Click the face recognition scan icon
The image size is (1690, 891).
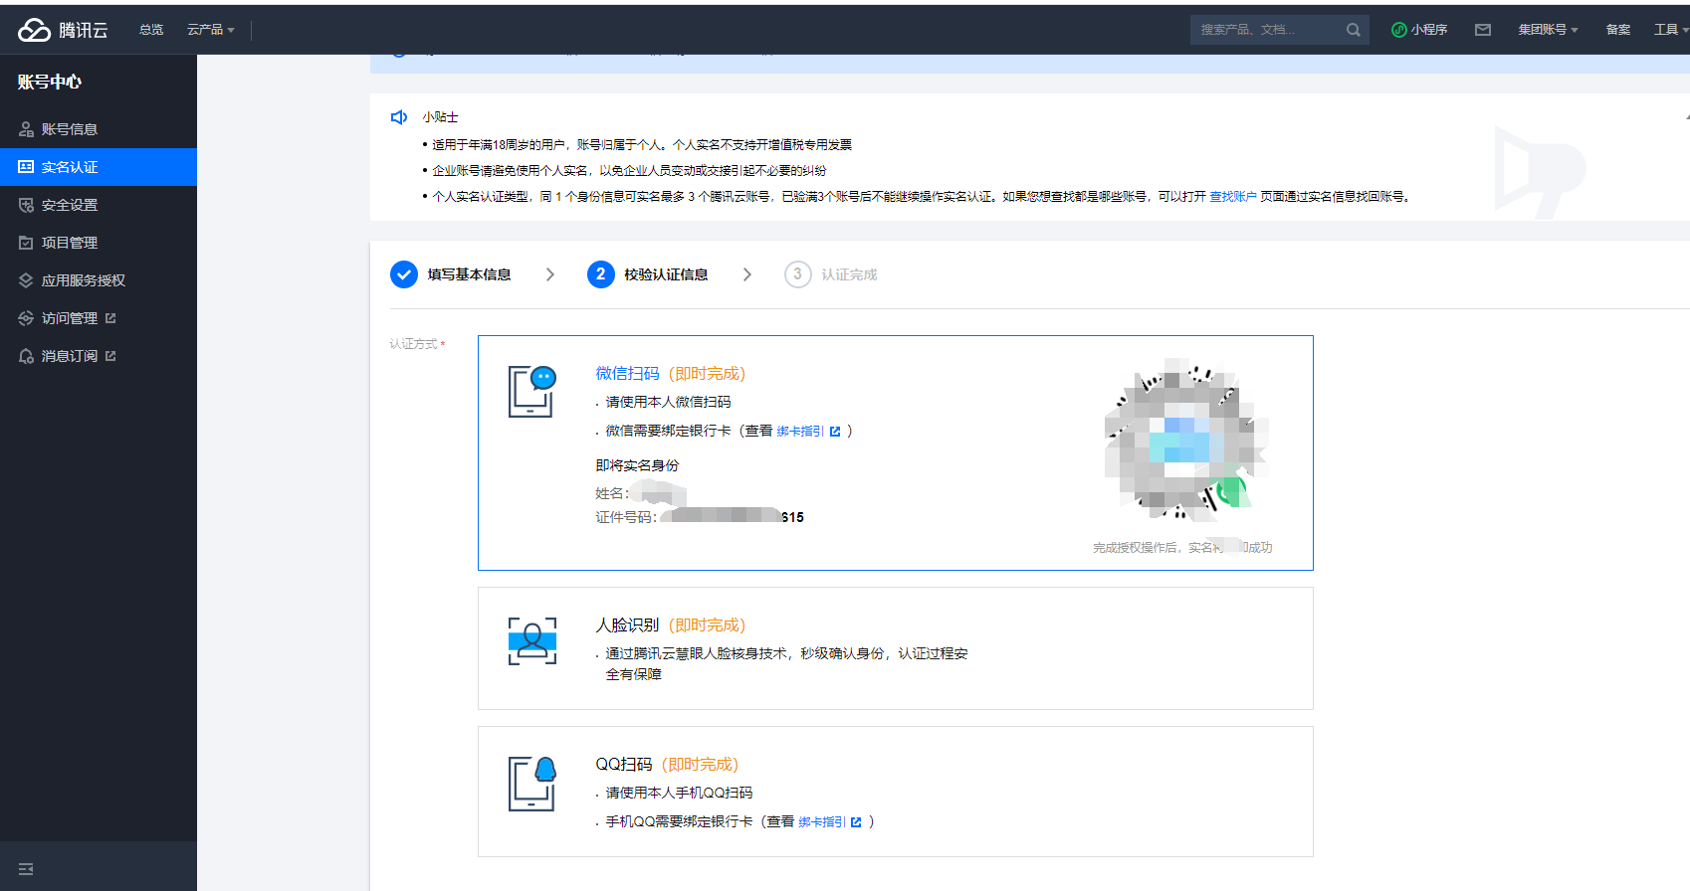[532, 641]
